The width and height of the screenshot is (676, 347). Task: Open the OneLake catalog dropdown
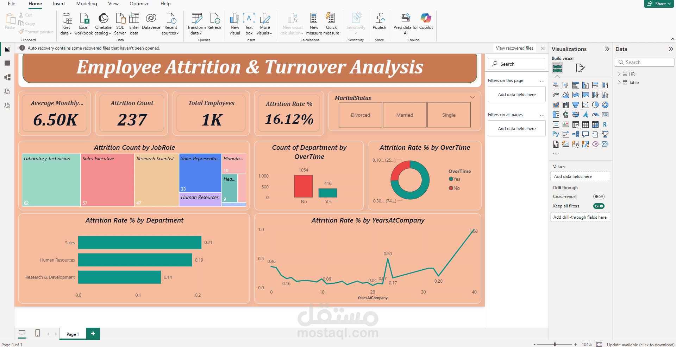click(x=103, y=24)
